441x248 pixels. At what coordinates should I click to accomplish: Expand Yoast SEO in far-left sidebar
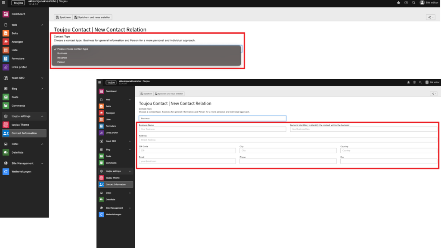pos(42,78)
